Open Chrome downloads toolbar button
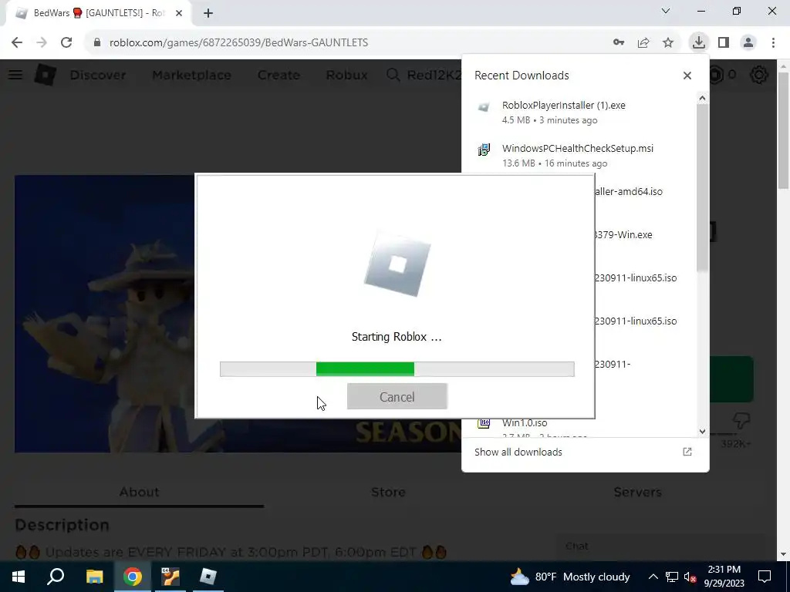Screen dimensions: 790x592 tap(698, 42)
